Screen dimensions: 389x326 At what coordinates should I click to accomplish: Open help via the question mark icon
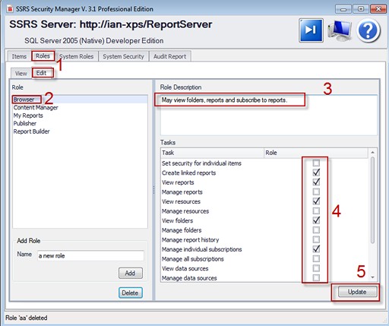click(368, 30)
